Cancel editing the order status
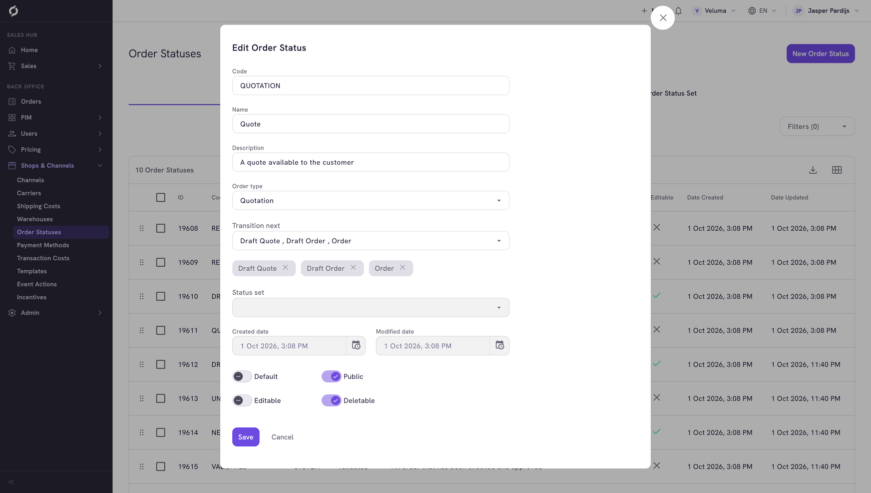 [x=282, y=437]
